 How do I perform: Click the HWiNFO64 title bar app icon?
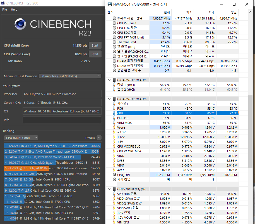tap(110, 4)
